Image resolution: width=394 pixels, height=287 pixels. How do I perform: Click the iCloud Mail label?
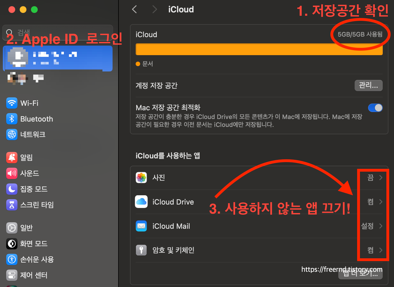171,226
